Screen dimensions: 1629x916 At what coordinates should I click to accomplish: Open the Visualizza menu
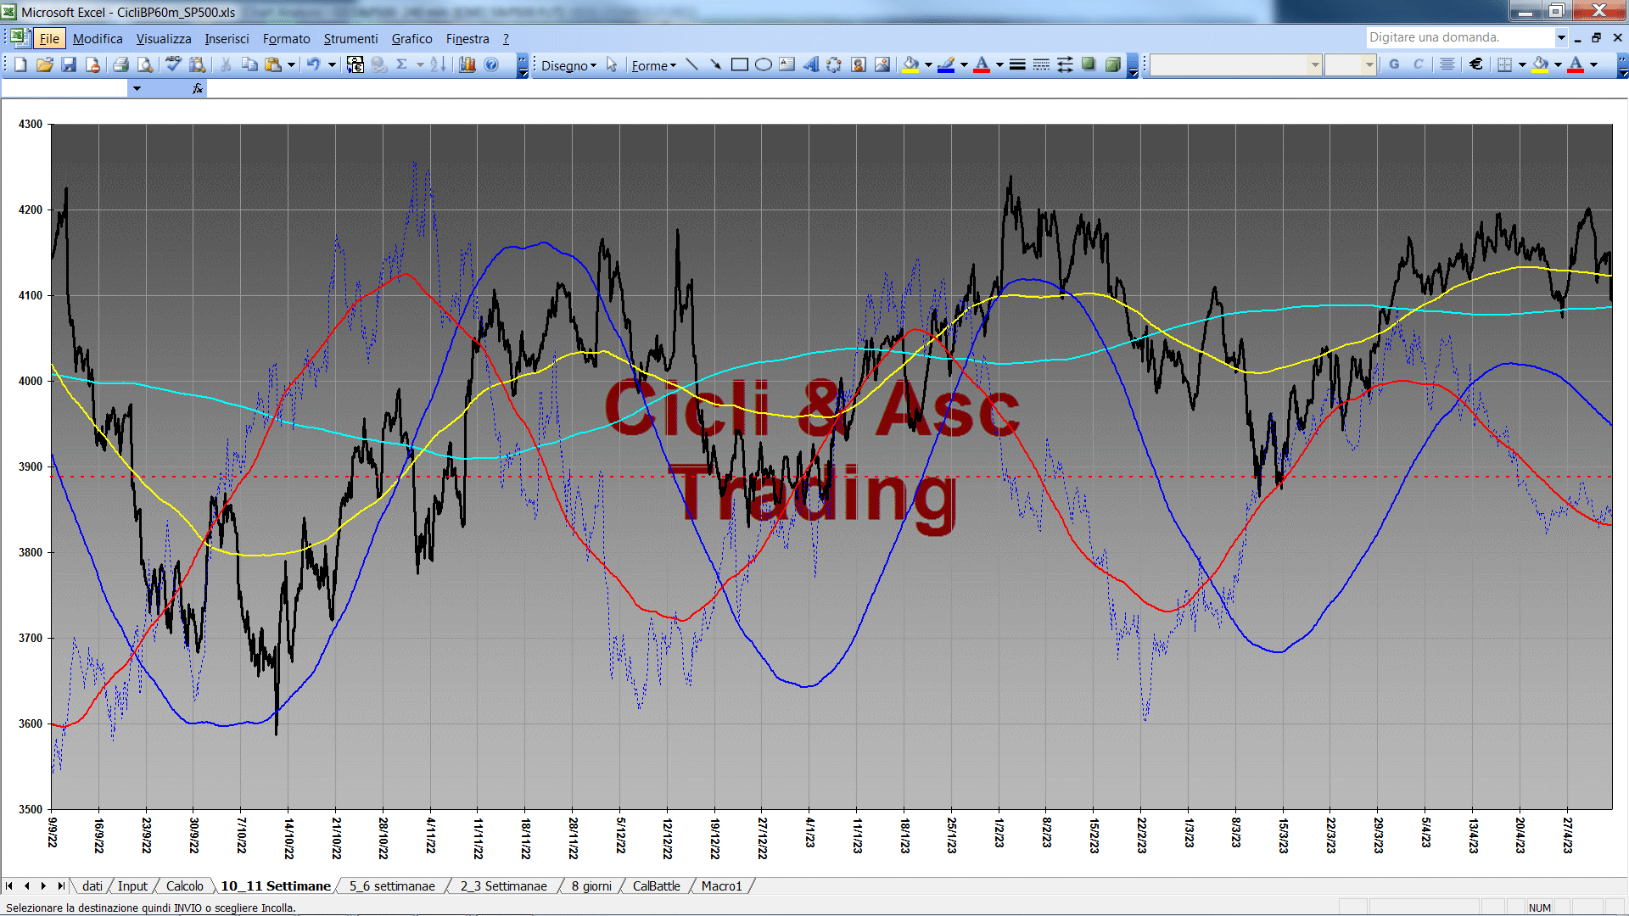pos(164,39)
